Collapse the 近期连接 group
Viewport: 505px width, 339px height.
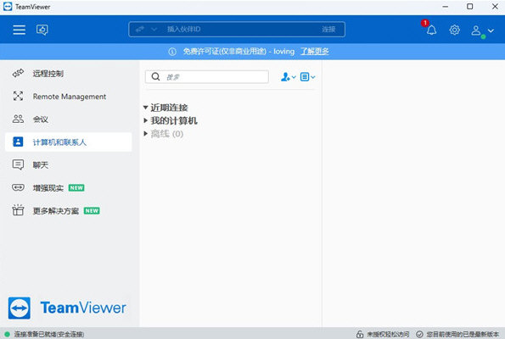coord(146,108)
